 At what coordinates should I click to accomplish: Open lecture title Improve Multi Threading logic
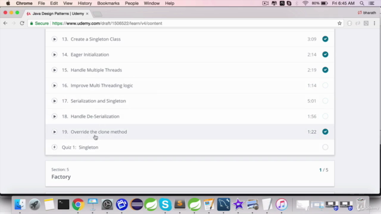pyautogui.click(x=102, y=86)
